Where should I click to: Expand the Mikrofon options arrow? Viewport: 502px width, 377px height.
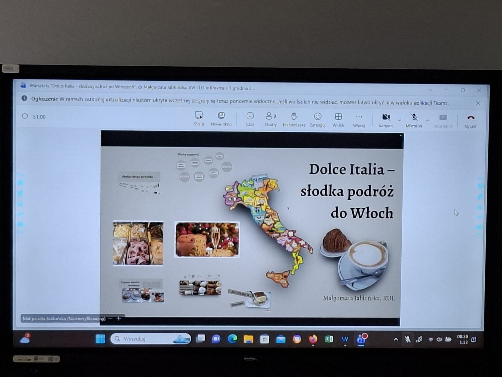pos(427,120)
